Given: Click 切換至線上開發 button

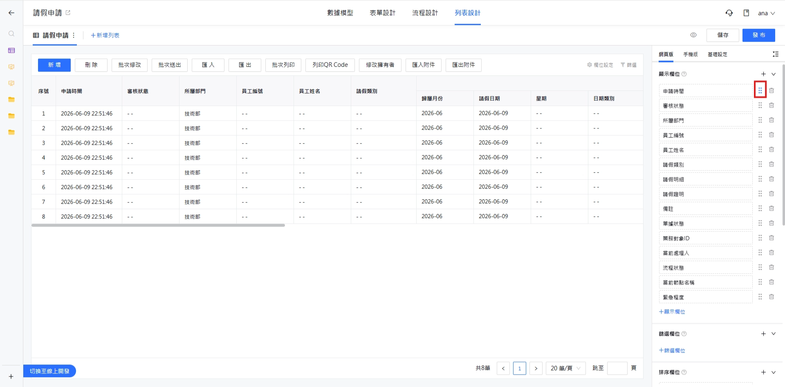Looking at the screenshot, I should [49, 371].
